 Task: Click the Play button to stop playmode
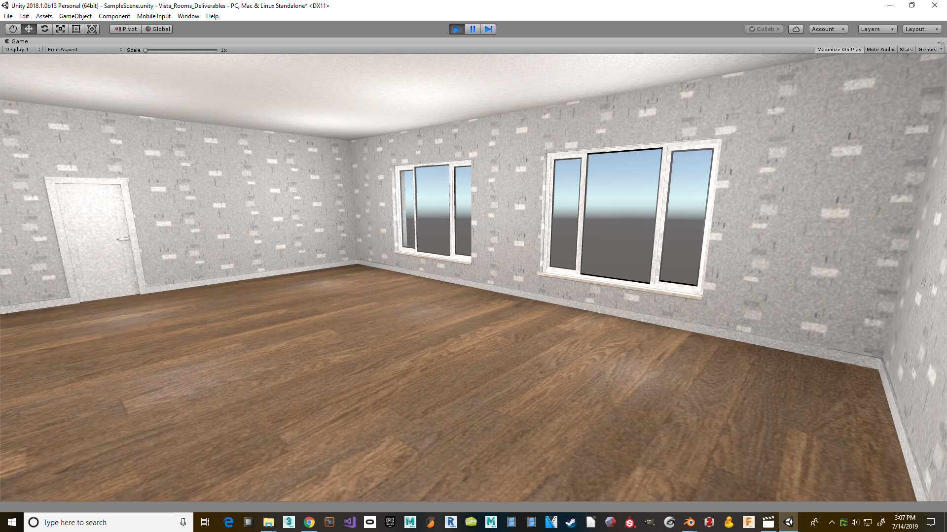point(456,29)
